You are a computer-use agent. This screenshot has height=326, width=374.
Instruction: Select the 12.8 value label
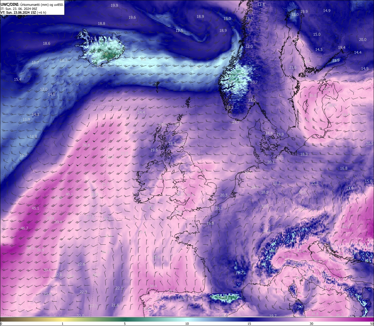(x=261, y=5)
